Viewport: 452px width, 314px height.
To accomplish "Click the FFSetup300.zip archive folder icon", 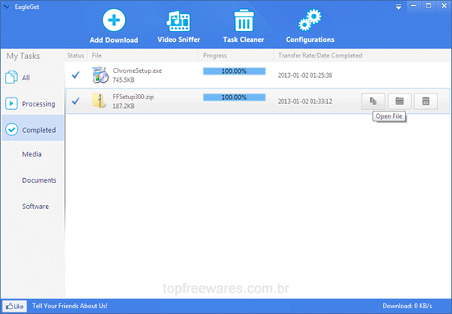I will pyautogui.click(x=99, y=101).
